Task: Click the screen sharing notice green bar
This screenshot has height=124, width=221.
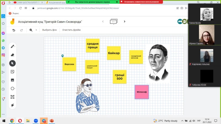Action: point(93,2)
